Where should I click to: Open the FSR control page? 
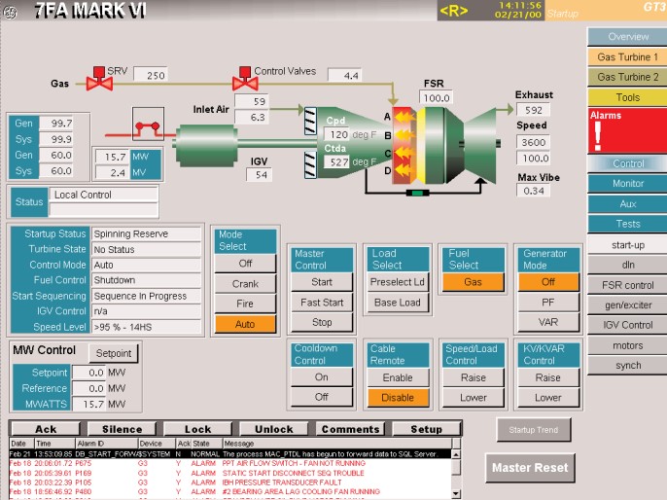point(627,285)
